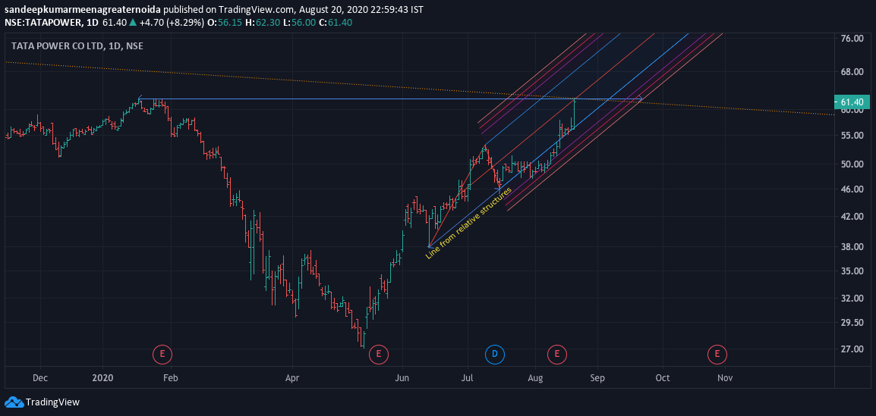Click the Feb label on time axis
The image size is (876, 416).
click(170, 377)
